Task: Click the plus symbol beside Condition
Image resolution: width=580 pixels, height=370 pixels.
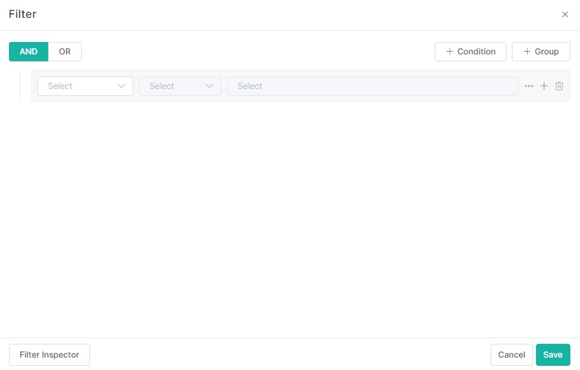Action: click(450, 52)
